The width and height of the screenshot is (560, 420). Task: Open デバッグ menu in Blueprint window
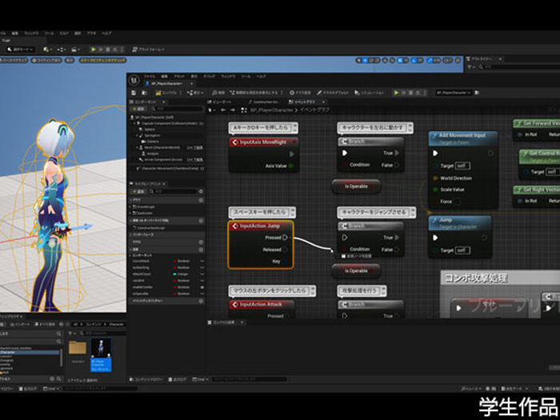click(210, 77)
